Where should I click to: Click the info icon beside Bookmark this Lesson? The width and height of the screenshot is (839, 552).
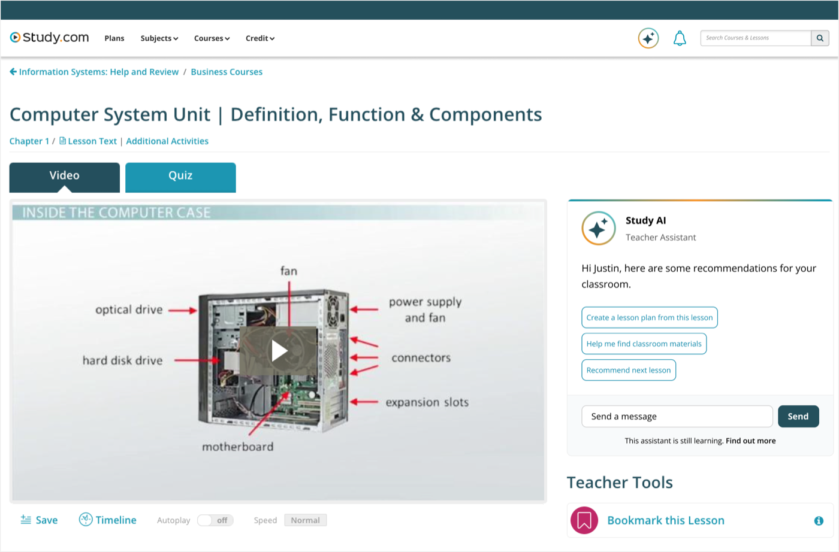pyautogui.click(x=819, y=521)
